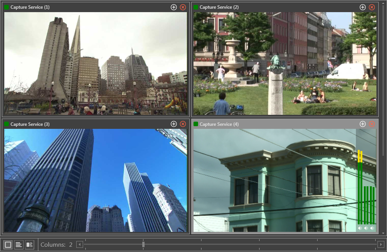Screen dimensions: 387x252
Task: Click the Columns slider handle
Action: [143, 244]
